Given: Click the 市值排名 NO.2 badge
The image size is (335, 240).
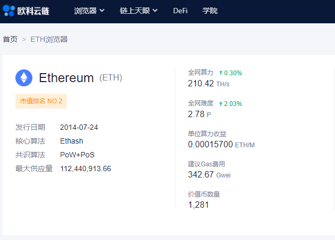Looking at the screenshot, I should tap(41, 101).
